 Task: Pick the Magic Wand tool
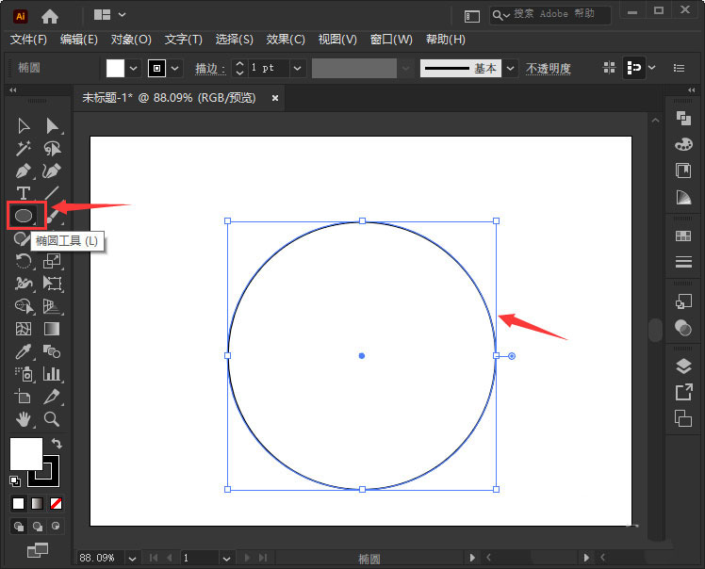tap(24, 148)
